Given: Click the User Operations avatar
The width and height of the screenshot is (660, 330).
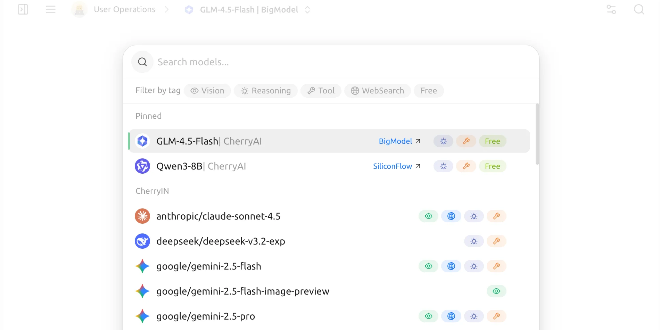Looking at the screenshot, I should click(79, 9).
